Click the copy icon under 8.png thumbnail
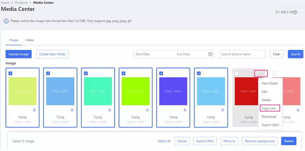Viewport: 305px width, 151px height. click(x=147, y=110)
